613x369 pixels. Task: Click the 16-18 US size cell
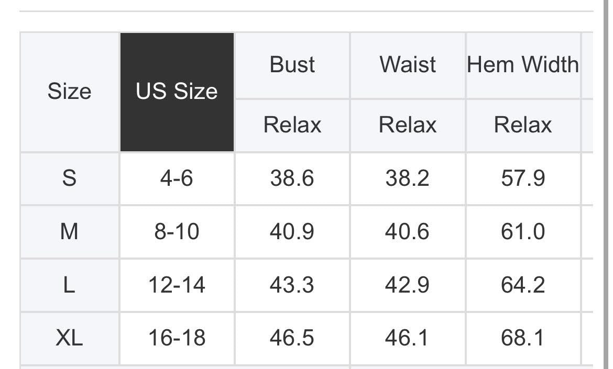177,338
